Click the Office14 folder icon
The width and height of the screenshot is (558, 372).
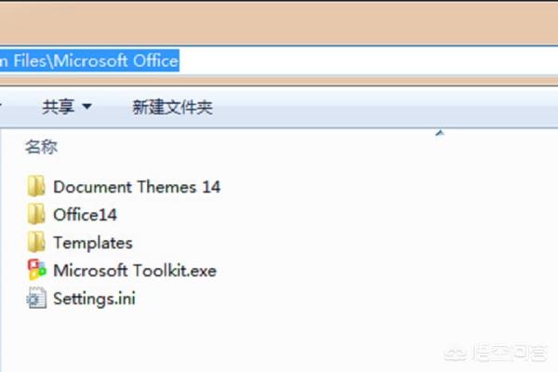(36, 215)
